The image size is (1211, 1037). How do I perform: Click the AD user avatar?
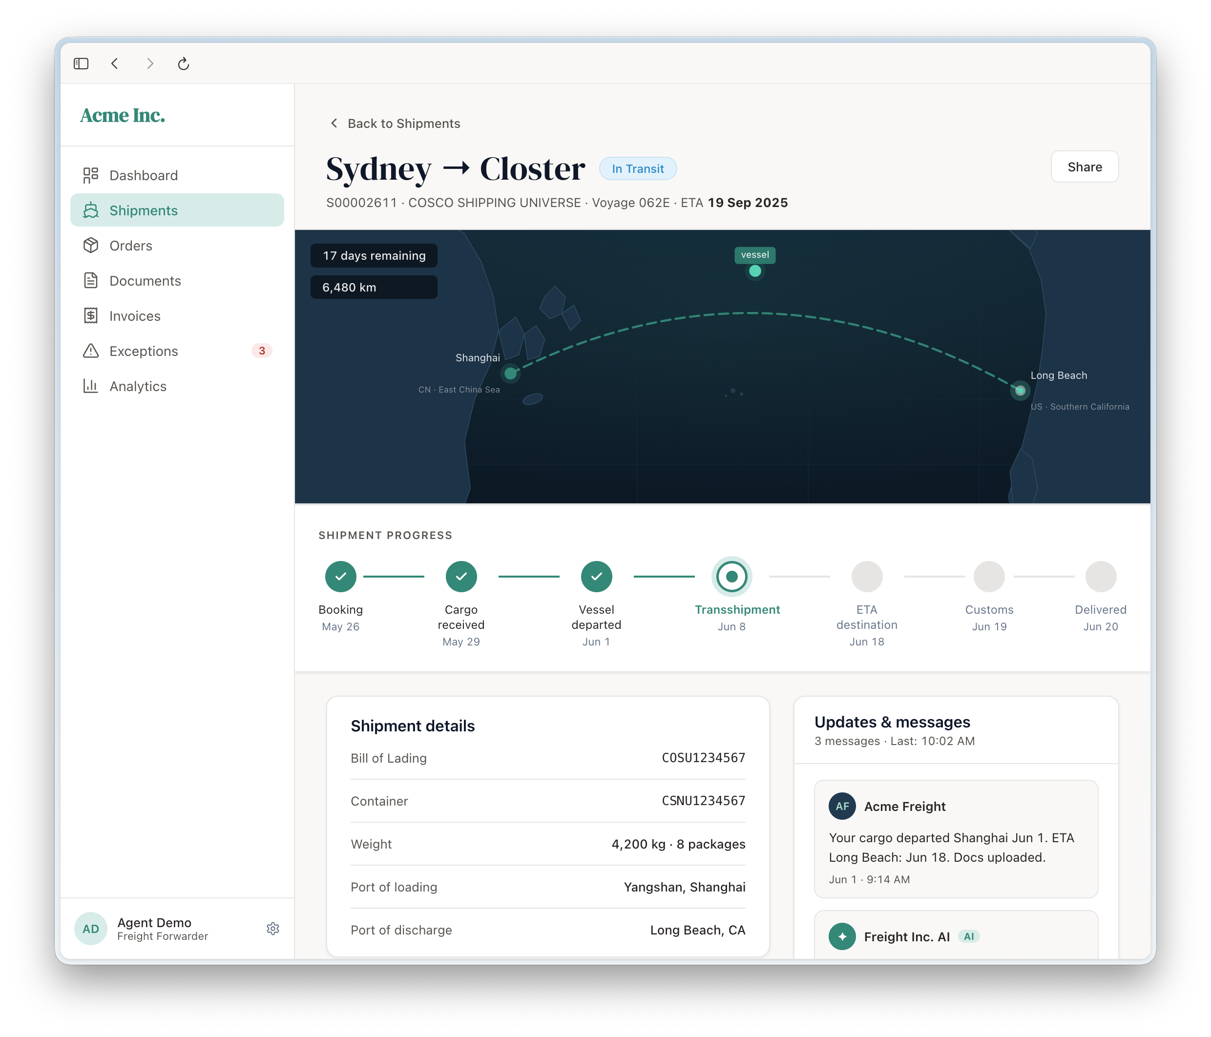[x=91, y=928]
